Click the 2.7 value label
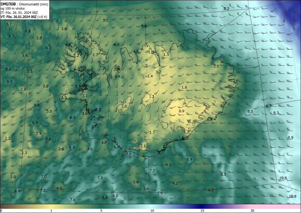 click(95, 55)
